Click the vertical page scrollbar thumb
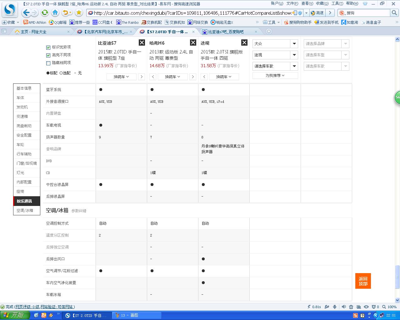This screenshot has width=400, height=320. (x=397, y=277)
